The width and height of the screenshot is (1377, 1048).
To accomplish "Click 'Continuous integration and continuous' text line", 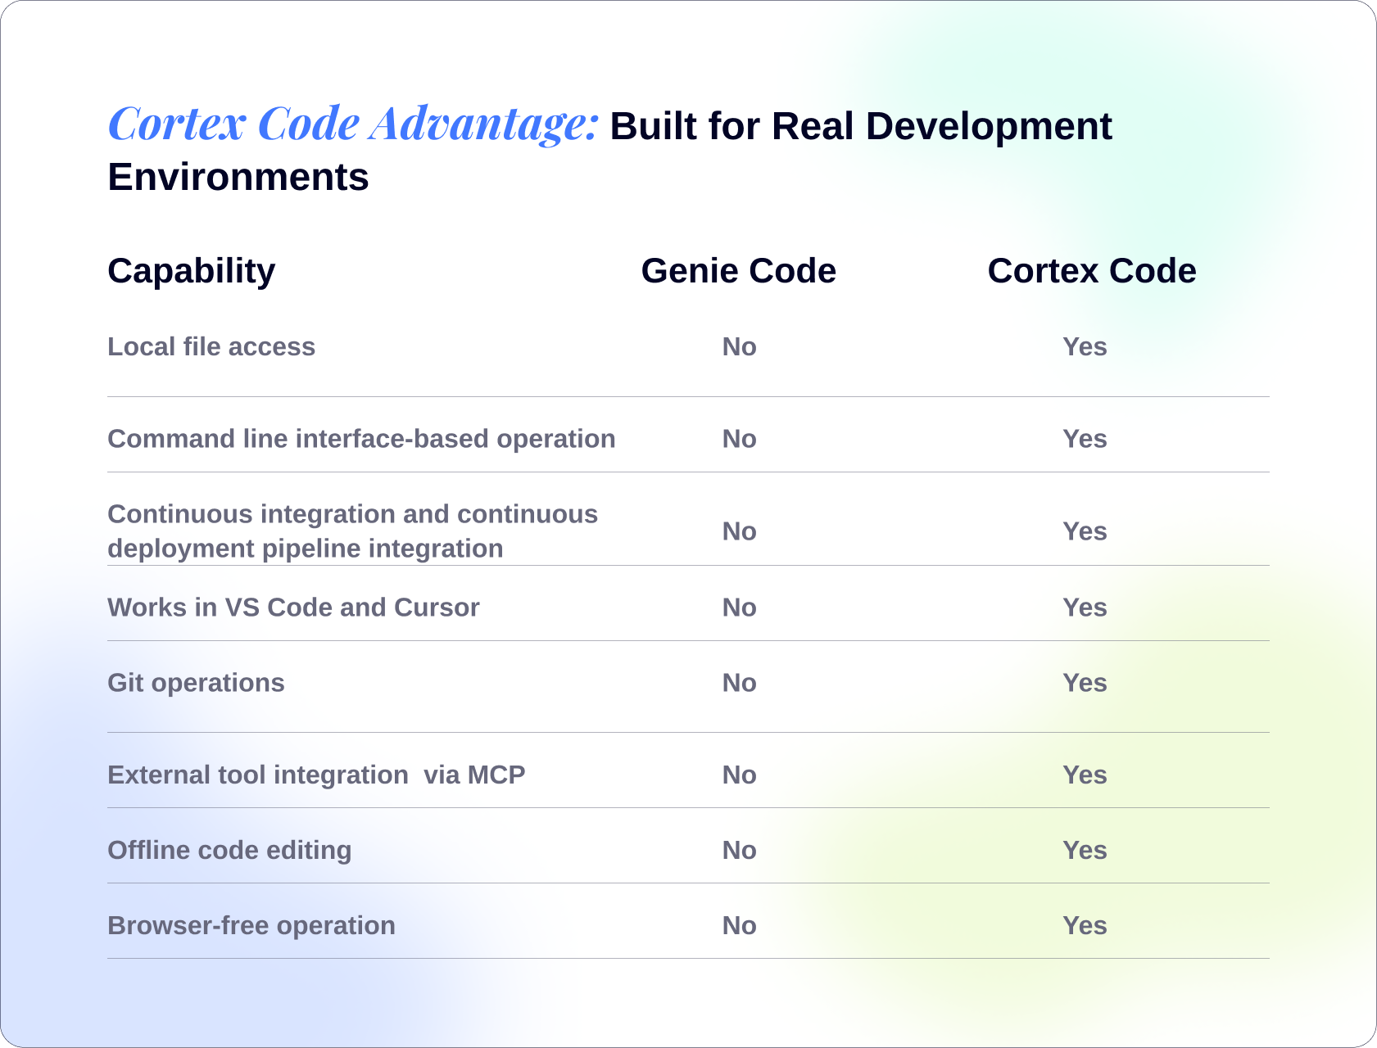I will pos(353,514).
